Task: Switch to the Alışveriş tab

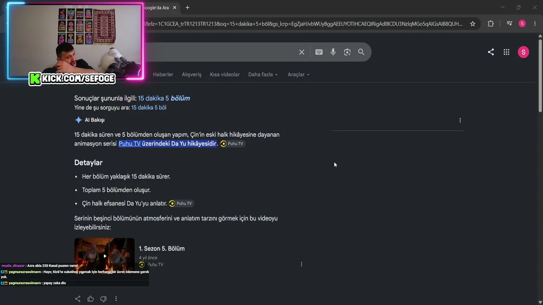Action: click(x=191, y=75)
